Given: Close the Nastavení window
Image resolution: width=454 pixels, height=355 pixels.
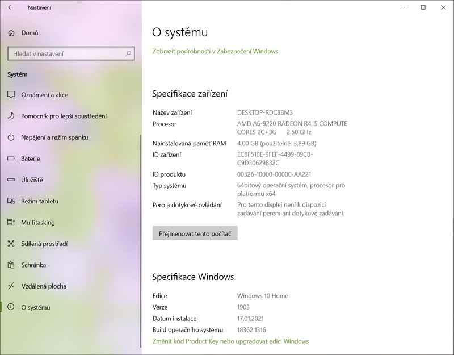Looking at the screenshot, I should [x=443, y=7].
